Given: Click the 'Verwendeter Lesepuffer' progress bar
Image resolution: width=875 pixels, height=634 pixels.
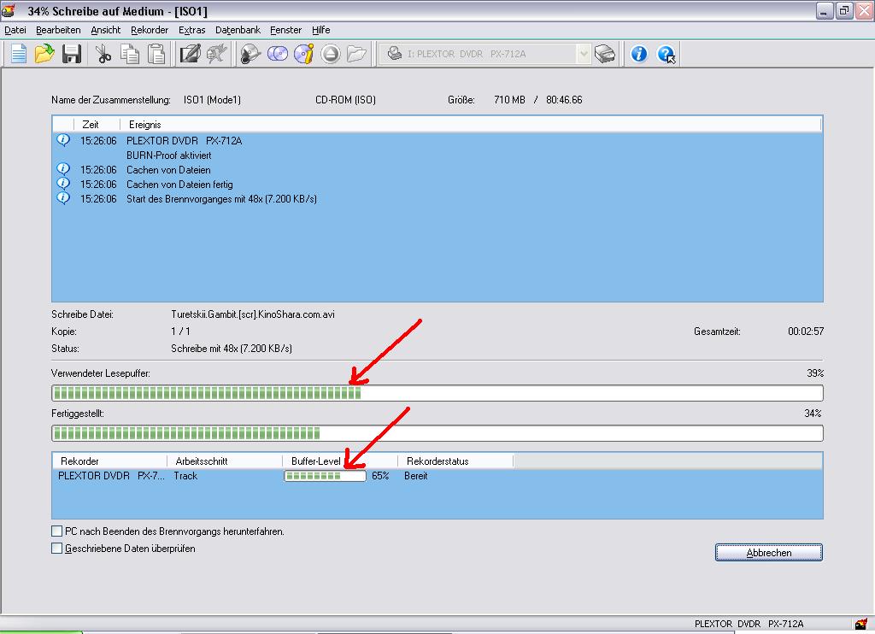Looking at the screenshot, I should 437,393.
